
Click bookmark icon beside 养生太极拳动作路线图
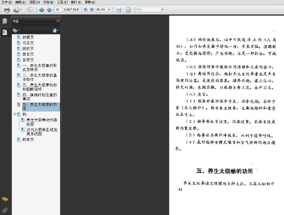coord(23,120)
